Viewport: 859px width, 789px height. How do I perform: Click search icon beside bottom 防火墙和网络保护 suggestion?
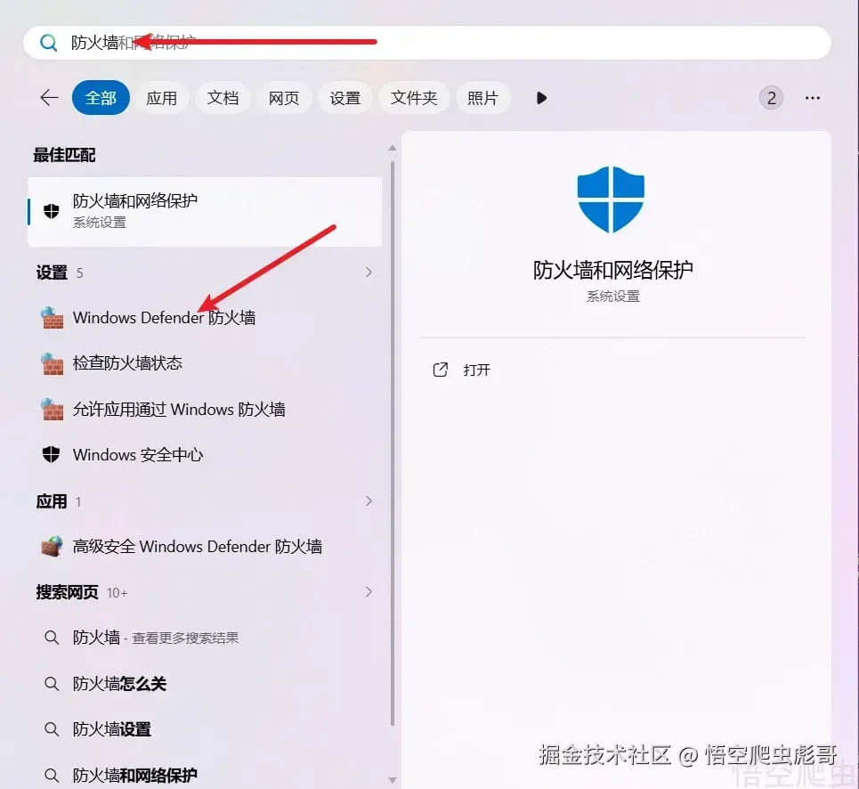[52, 776]
